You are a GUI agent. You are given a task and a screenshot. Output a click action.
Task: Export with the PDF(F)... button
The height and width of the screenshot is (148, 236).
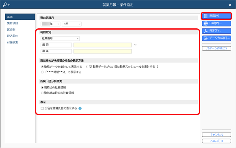point(216,31)
